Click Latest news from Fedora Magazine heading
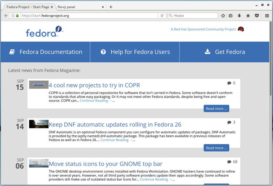Image resolution: width=273 pixels, height=186 pixels. 44,70
